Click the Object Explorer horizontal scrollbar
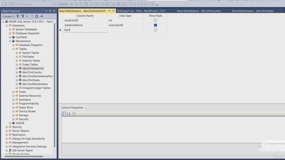Viewport: 285px width, 160px height. [x=24, y=156]
